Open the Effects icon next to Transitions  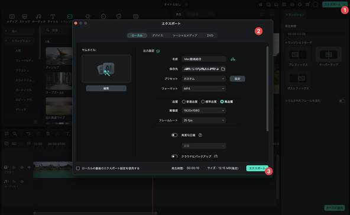point(87,17)
